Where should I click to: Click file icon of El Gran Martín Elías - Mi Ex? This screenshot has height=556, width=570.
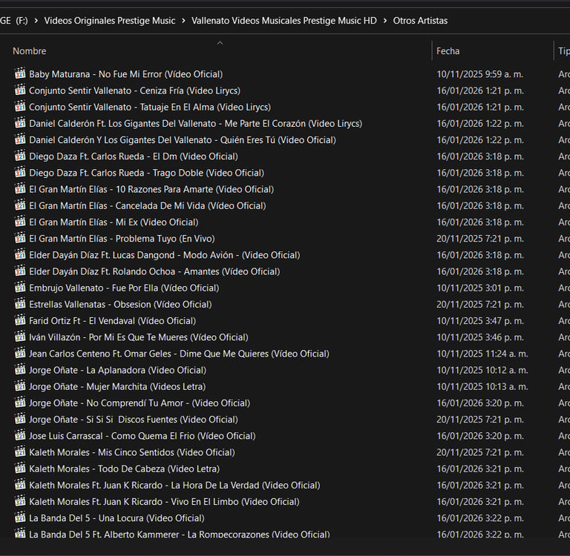20,222
